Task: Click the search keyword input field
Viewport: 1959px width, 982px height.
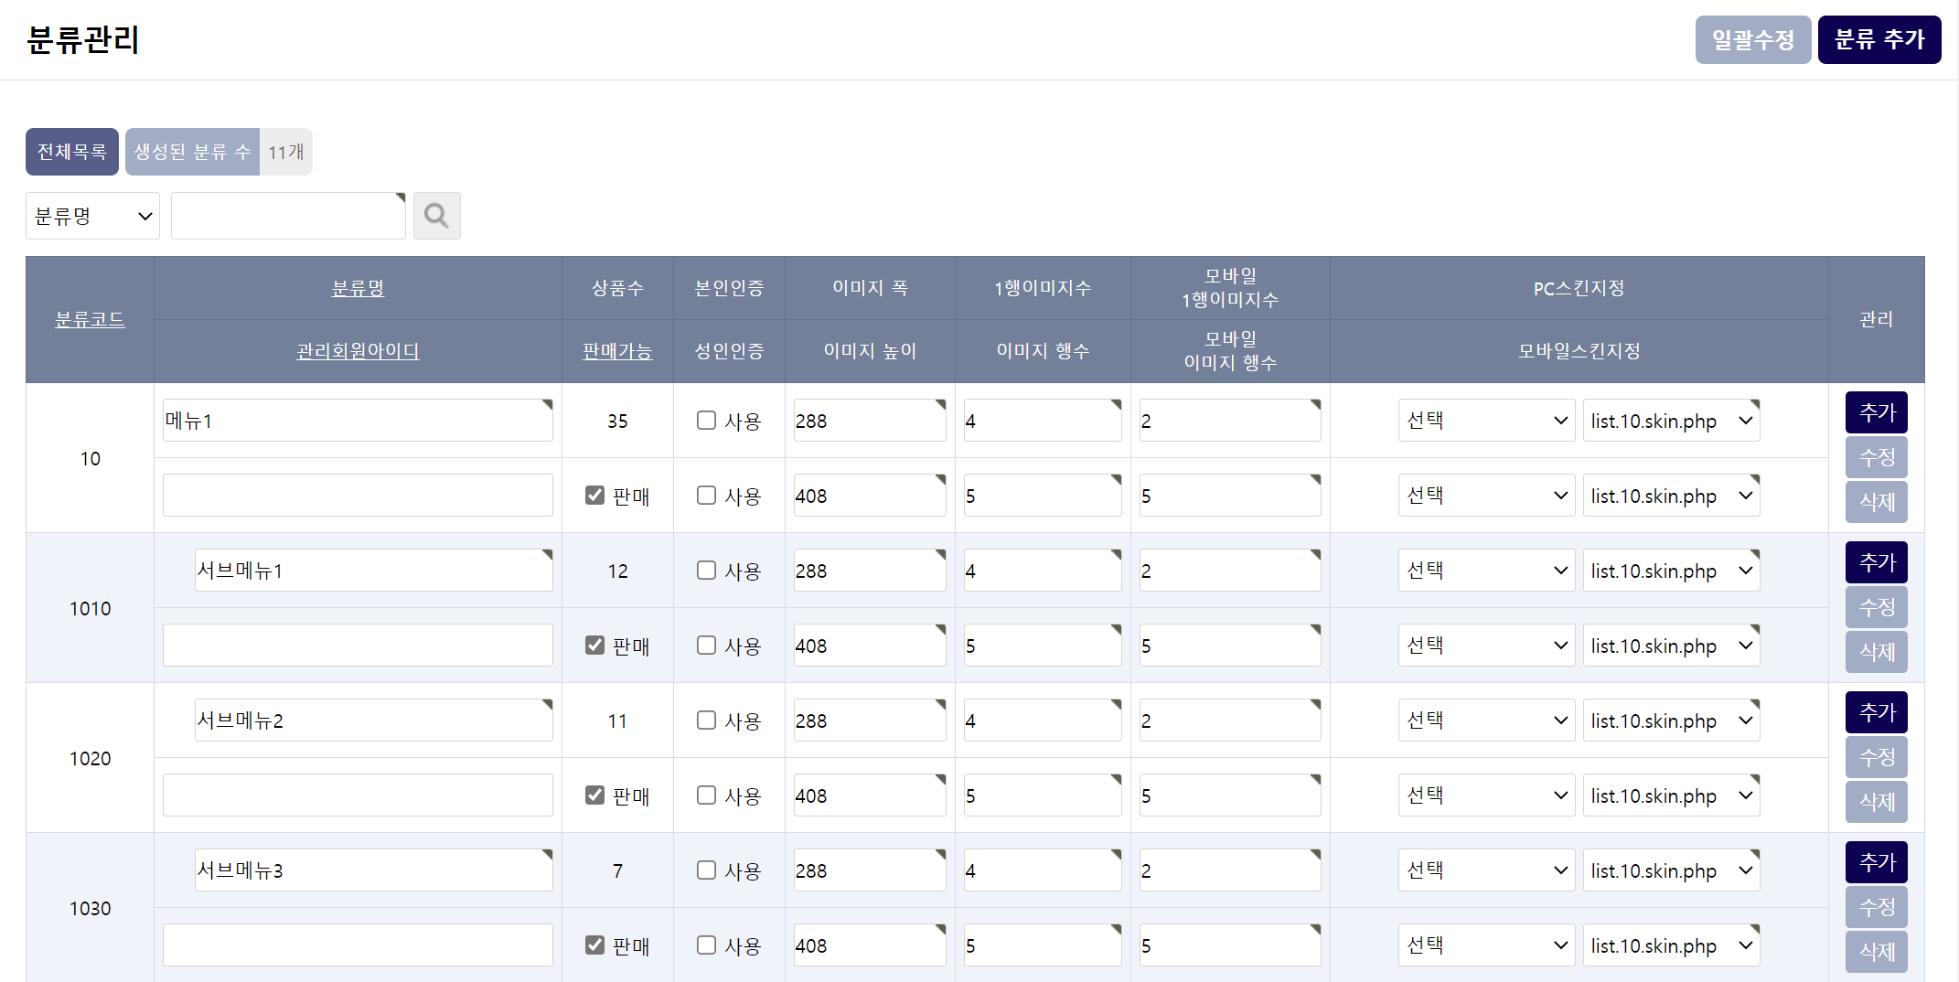Action: pos(288,216)
